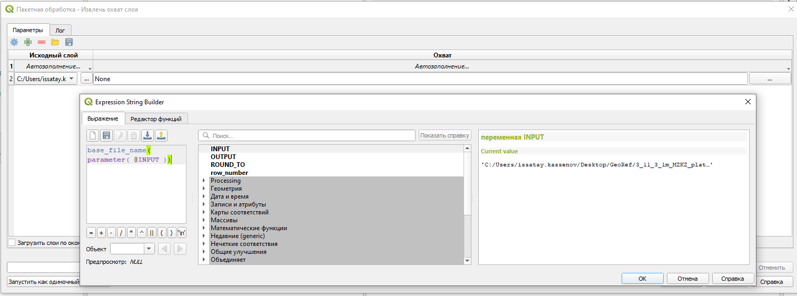Close the Expression String Builder dialog
797x296 pixels.
pyautogui.click(x=747, y=102)
